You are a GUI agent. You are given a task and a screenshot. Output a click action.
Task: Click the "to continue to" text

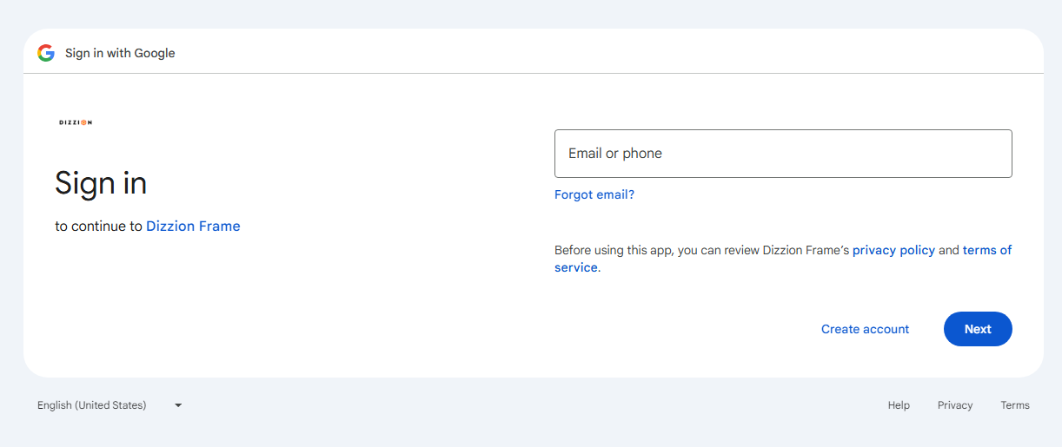point(98,227)
